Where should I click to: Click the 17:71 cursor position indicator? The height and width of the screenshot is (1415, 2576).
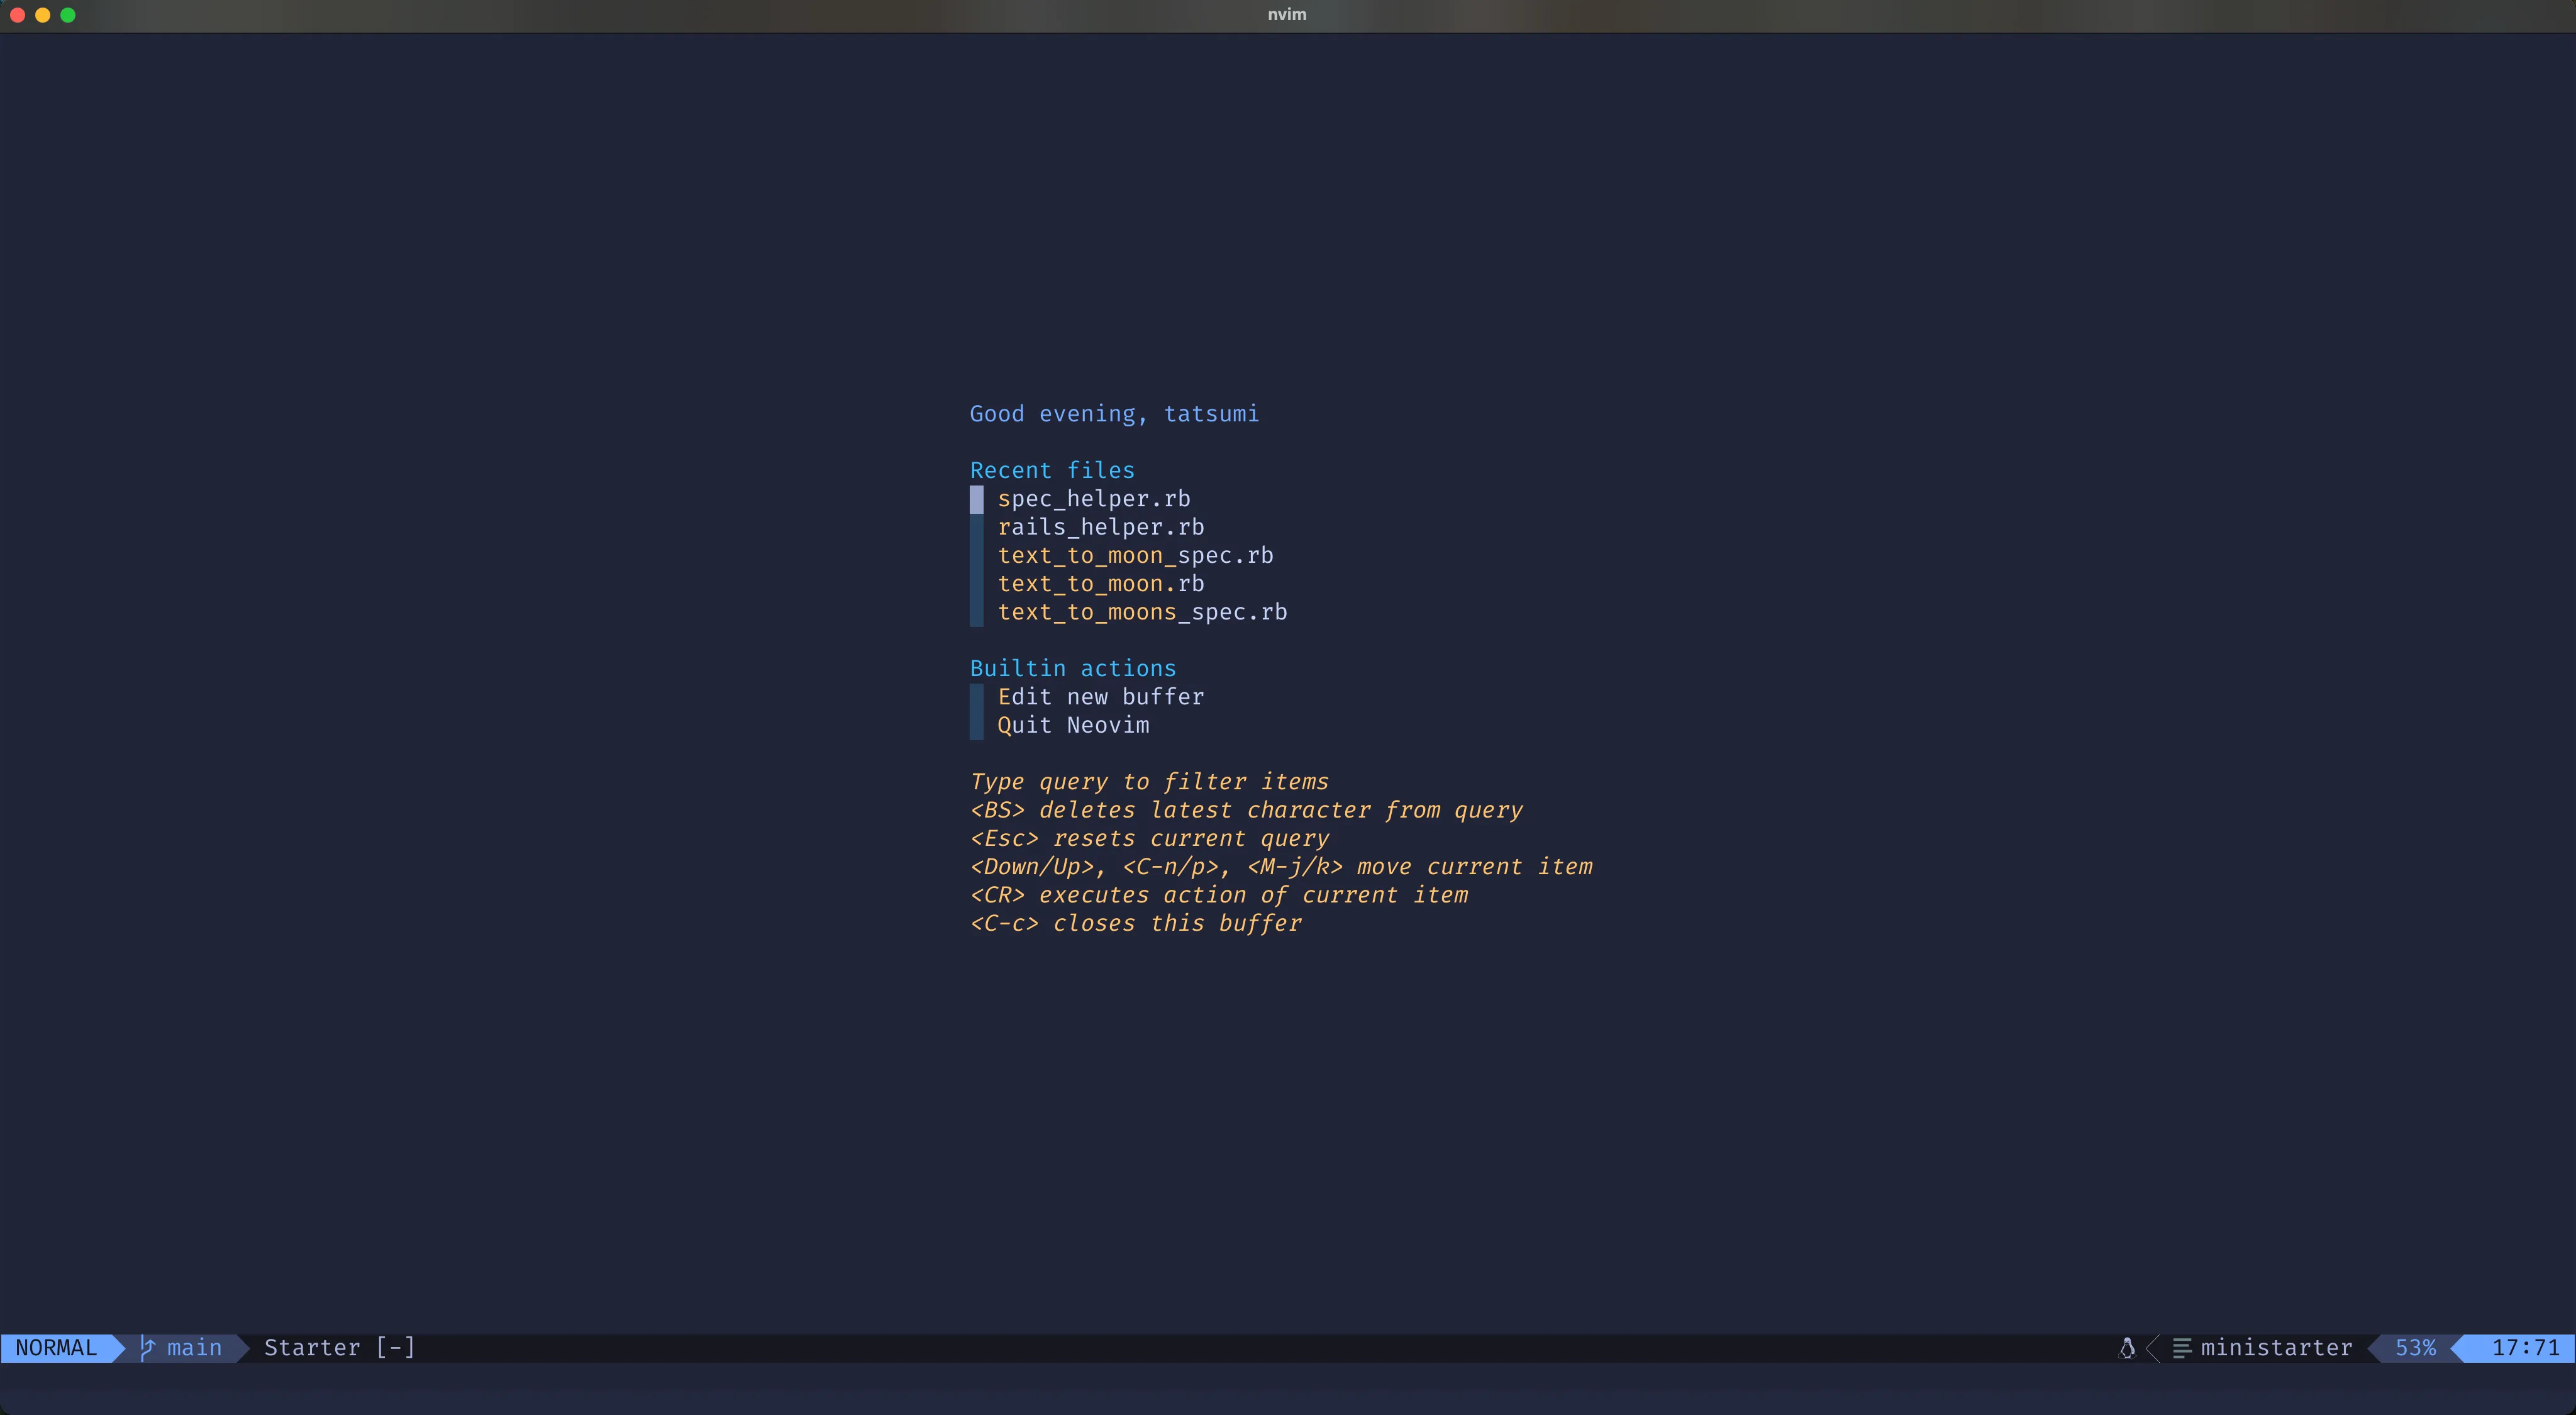2524,1347
